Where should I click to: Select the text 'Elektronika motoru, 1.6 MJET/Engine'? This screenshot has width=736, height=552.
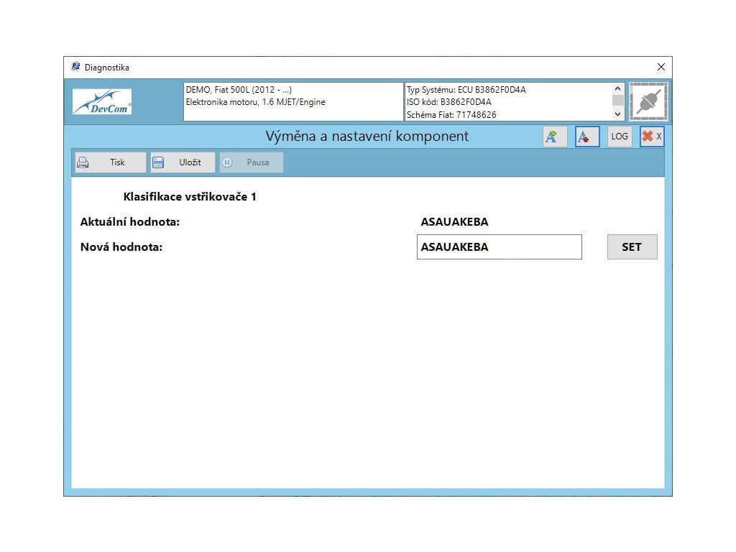pos(255,102)
